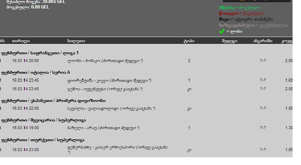Click the date cell of the ჯენოა row
The height and width of the screenshot is (165, 301).
[x=26, y=89]
